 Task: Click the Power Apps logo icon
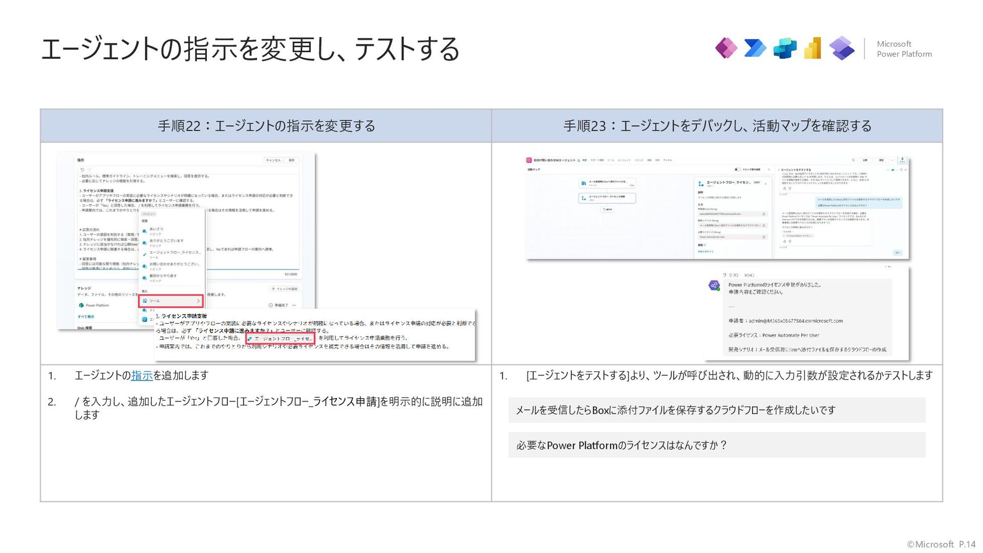[726, 48]
